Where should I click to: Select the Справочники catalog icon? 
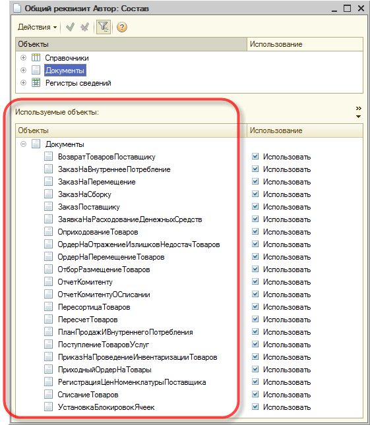click(x=36, y=58)
